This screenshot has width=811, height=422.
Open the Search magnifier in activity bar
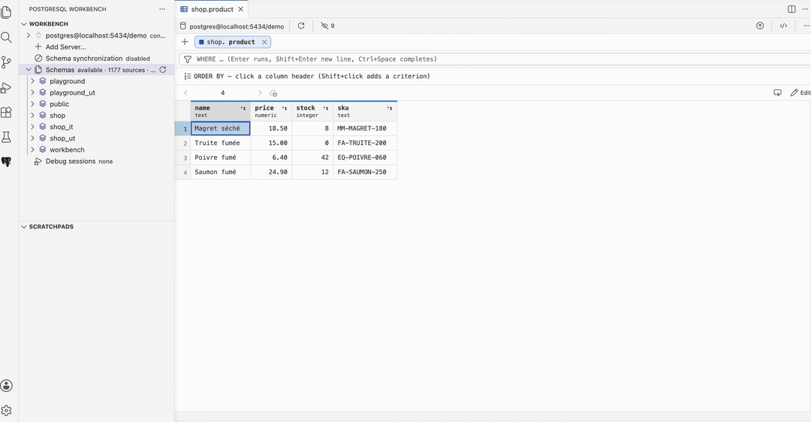coord(6,38)
